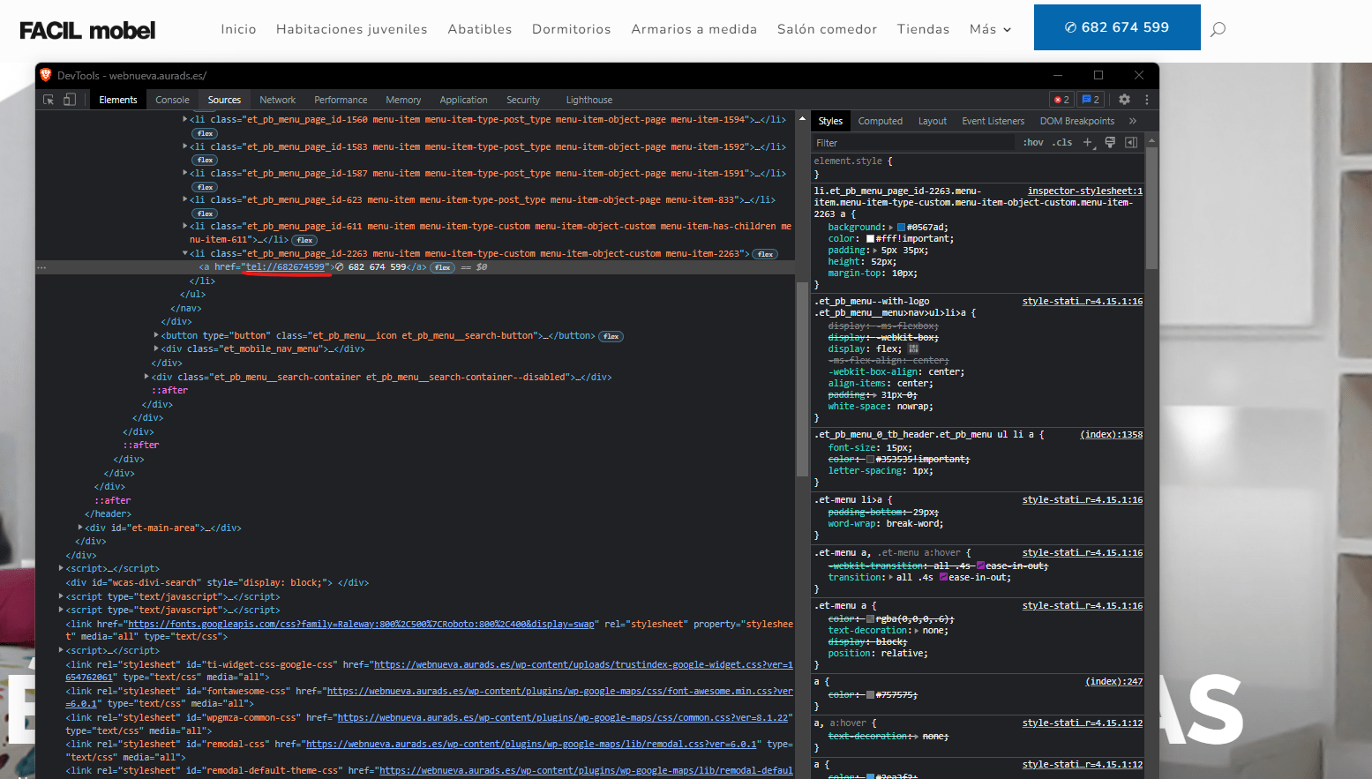
Task: Click the flex badge after menu-item-611
Action: tap(305, 240)
